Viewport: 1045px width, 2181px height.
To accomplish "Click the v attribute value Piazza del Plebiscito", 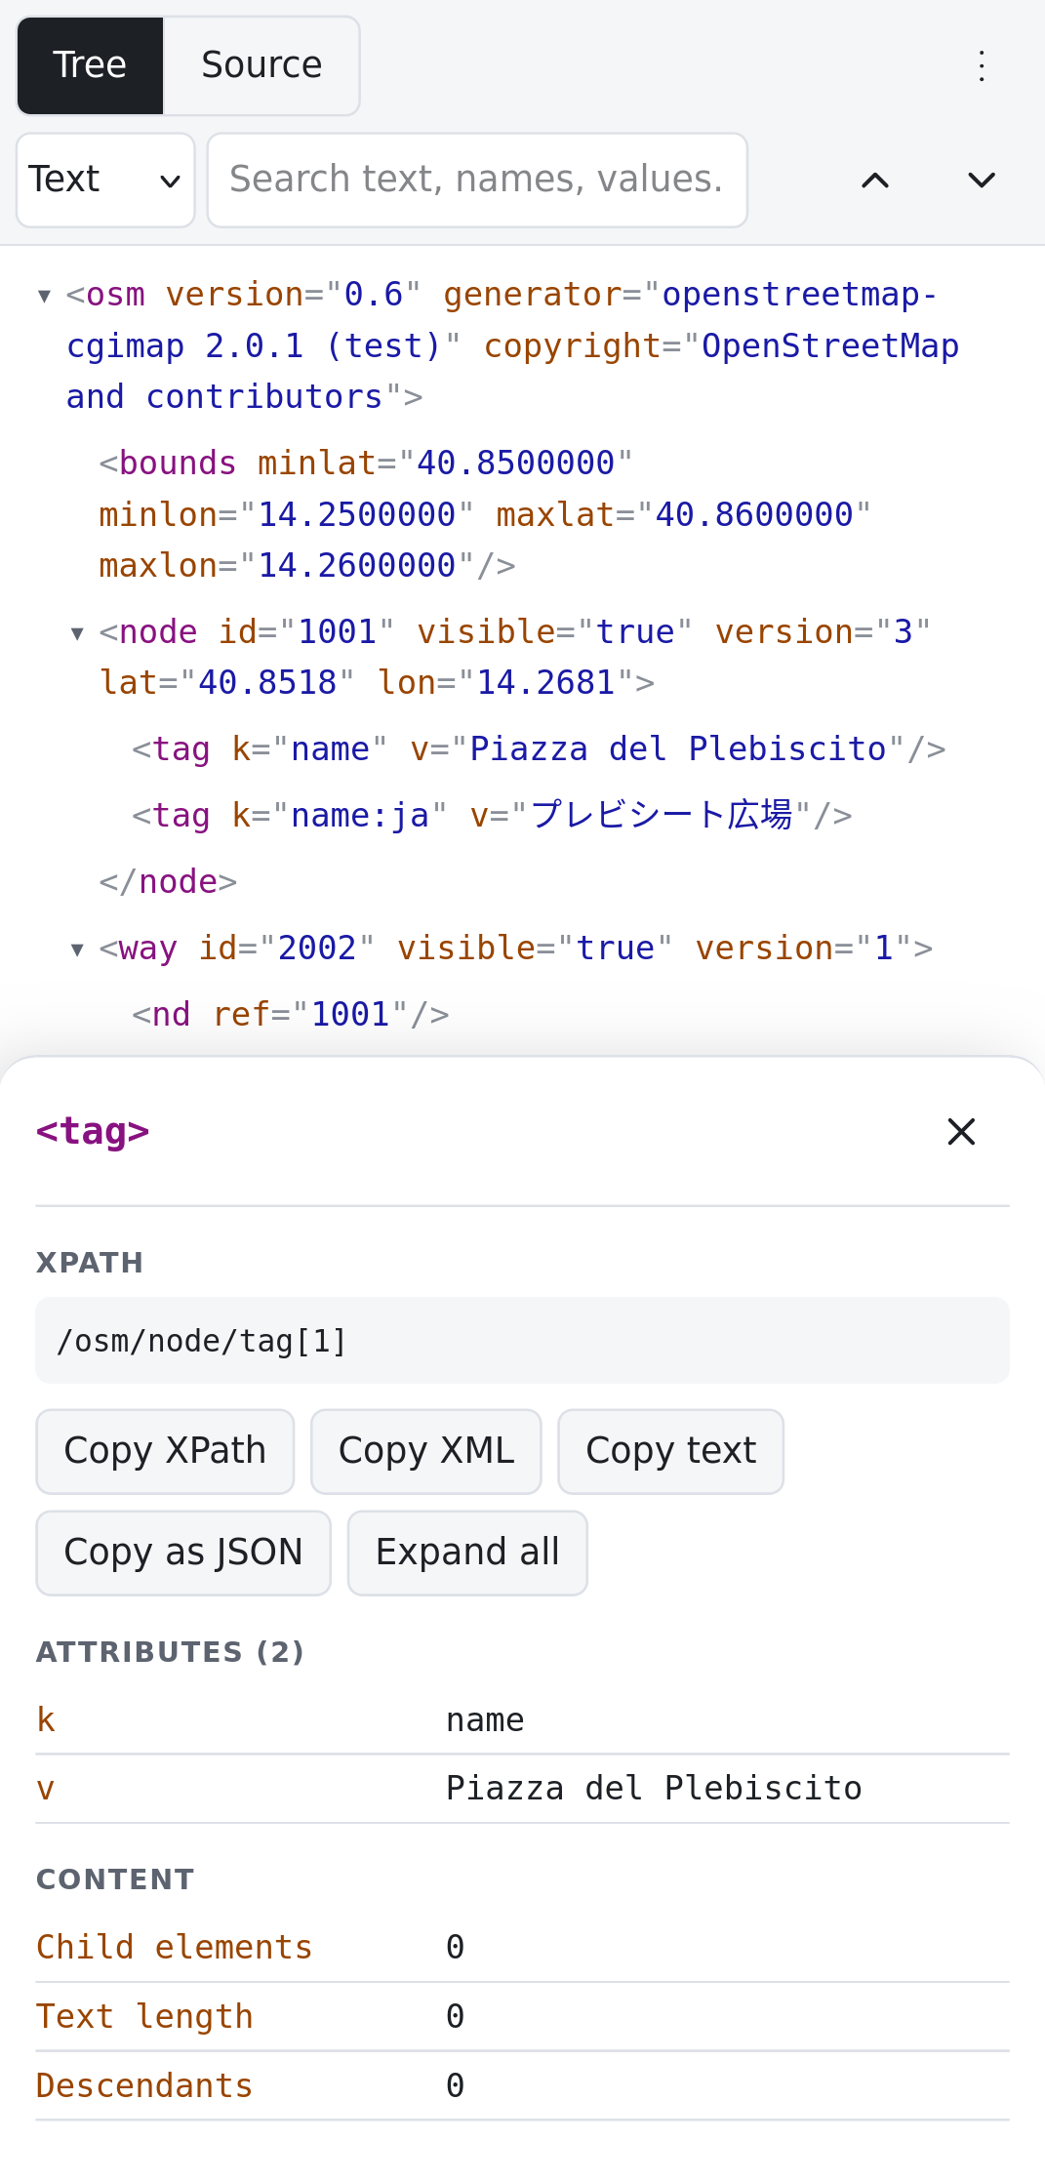I will (x=654, y=1788).
